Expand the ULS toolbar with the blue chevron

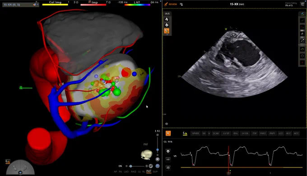coord(167,35)
